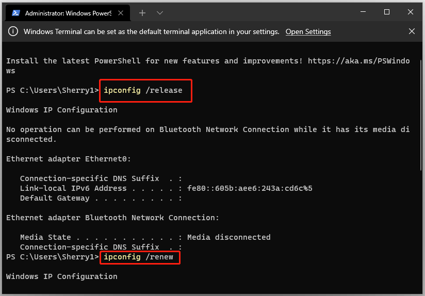The height and width of the screenshot is (296, 425).
Task: Open a new tab with the plus icon
Action: (x=142, y=13)
